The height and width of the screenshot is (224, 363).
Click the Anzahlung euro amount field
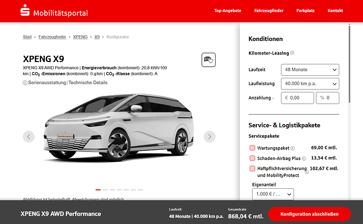click(x=297, y=98)
